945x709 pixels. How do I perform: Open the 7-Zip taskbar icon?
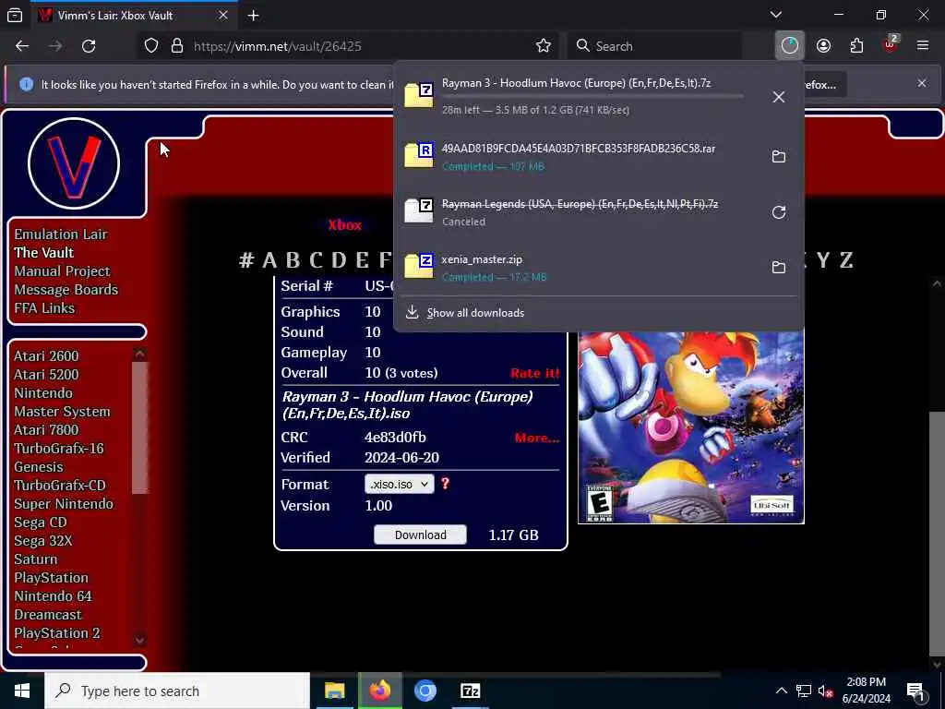(x=470, y=691)
